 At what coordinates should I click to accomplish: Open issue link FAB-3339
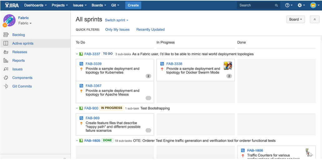93,64
